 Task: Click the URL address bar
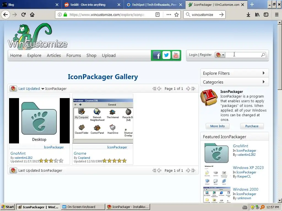tap(107, 15)
